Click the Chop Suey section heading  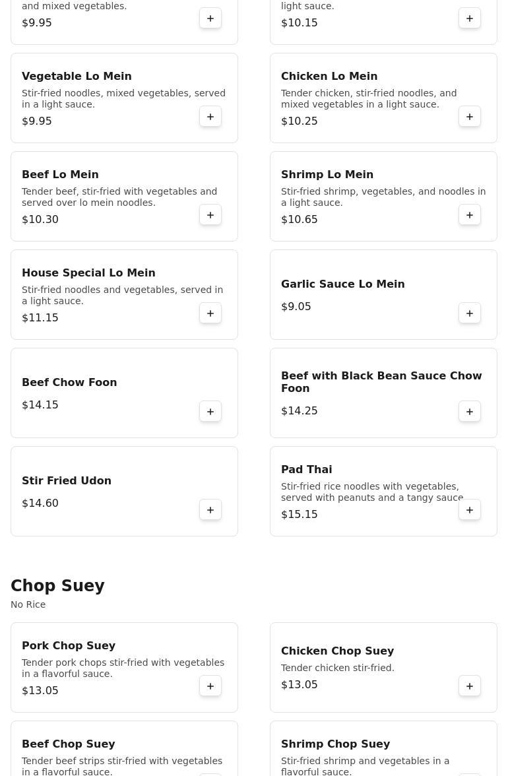pos(57,586)
